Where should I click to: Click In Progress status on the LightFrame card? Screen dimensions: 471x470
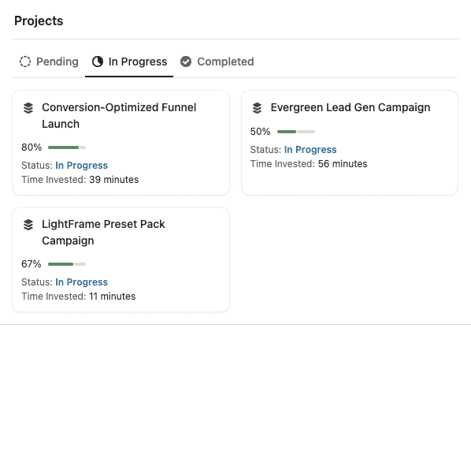point(81,282)
